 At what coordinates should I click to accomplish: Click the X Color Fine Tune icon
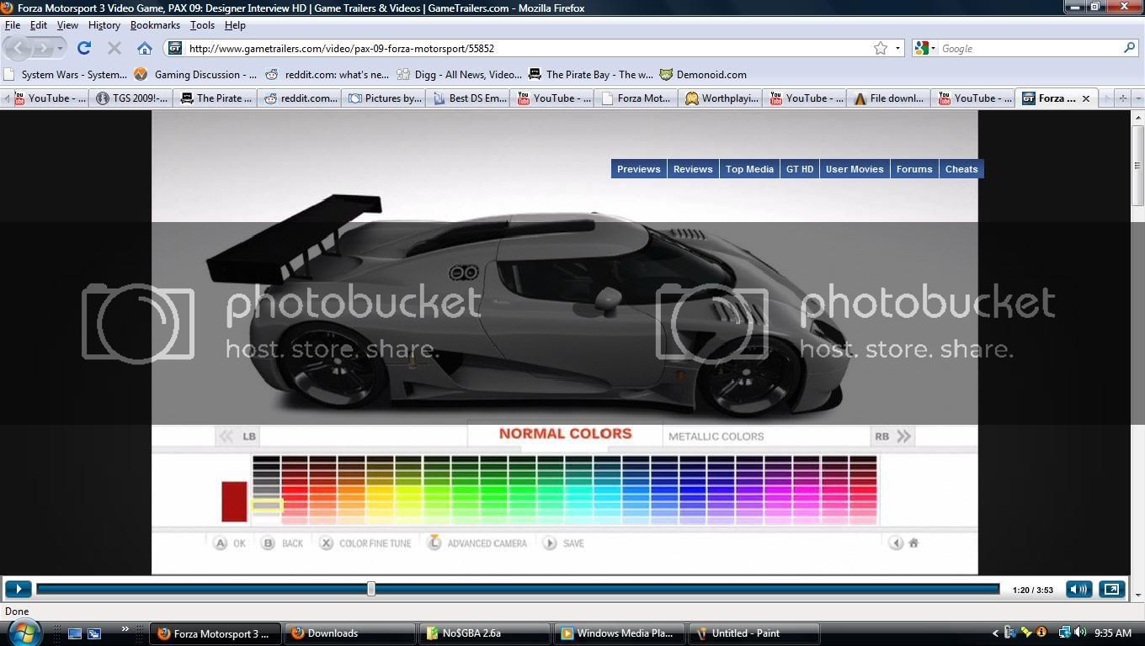327,543
